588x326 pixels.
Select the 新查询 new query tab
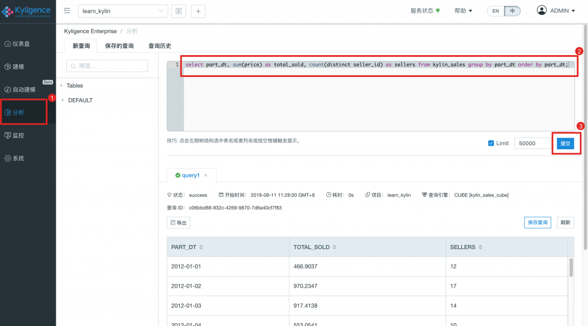pyautogui.click(x=81, y=46)
